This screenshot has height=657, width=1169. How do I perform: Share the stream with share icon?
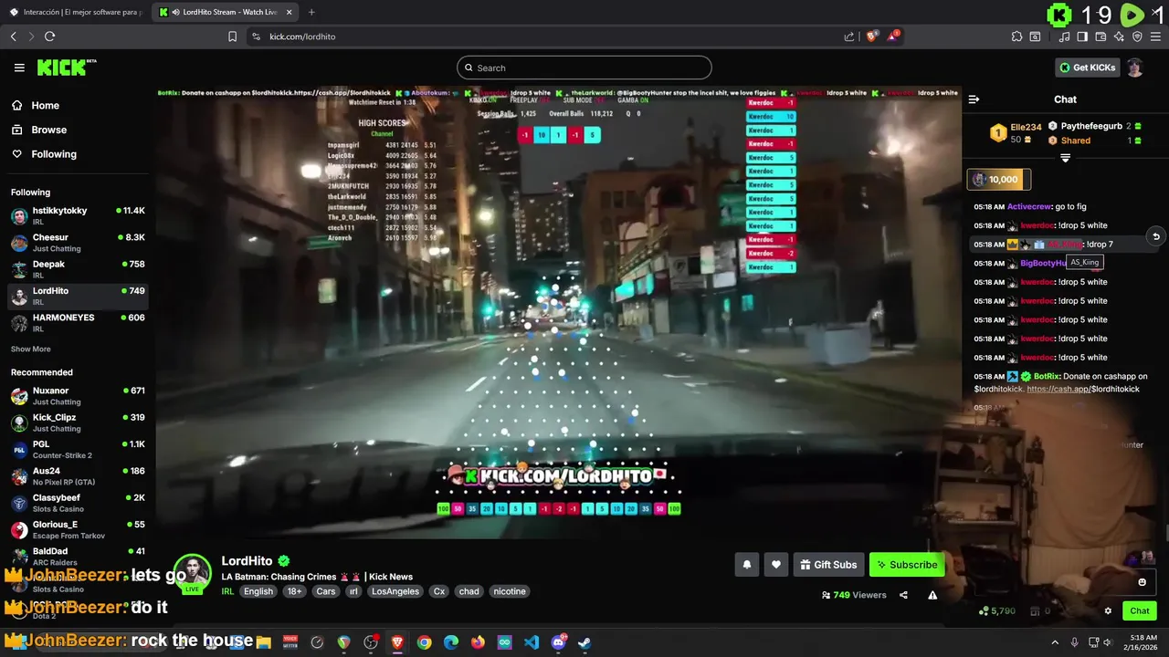tap(903, 595)
